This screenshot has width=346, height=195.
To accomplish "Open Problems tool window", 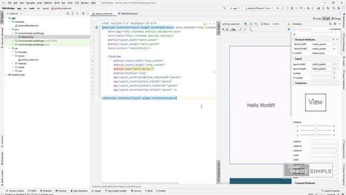I will 45,191.
